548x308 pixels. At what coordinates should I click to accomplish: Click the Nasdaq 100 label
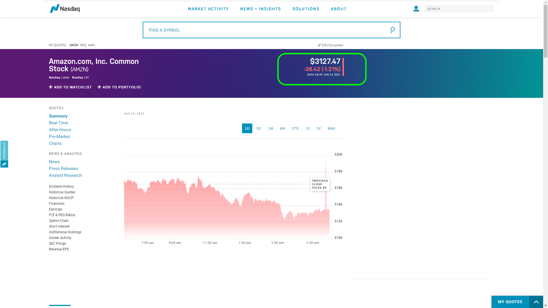[x=80, y=78]
